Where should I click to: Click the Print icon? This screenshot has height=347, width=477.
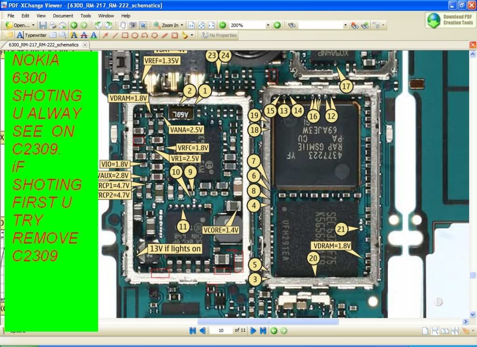(x=53, y=25)
